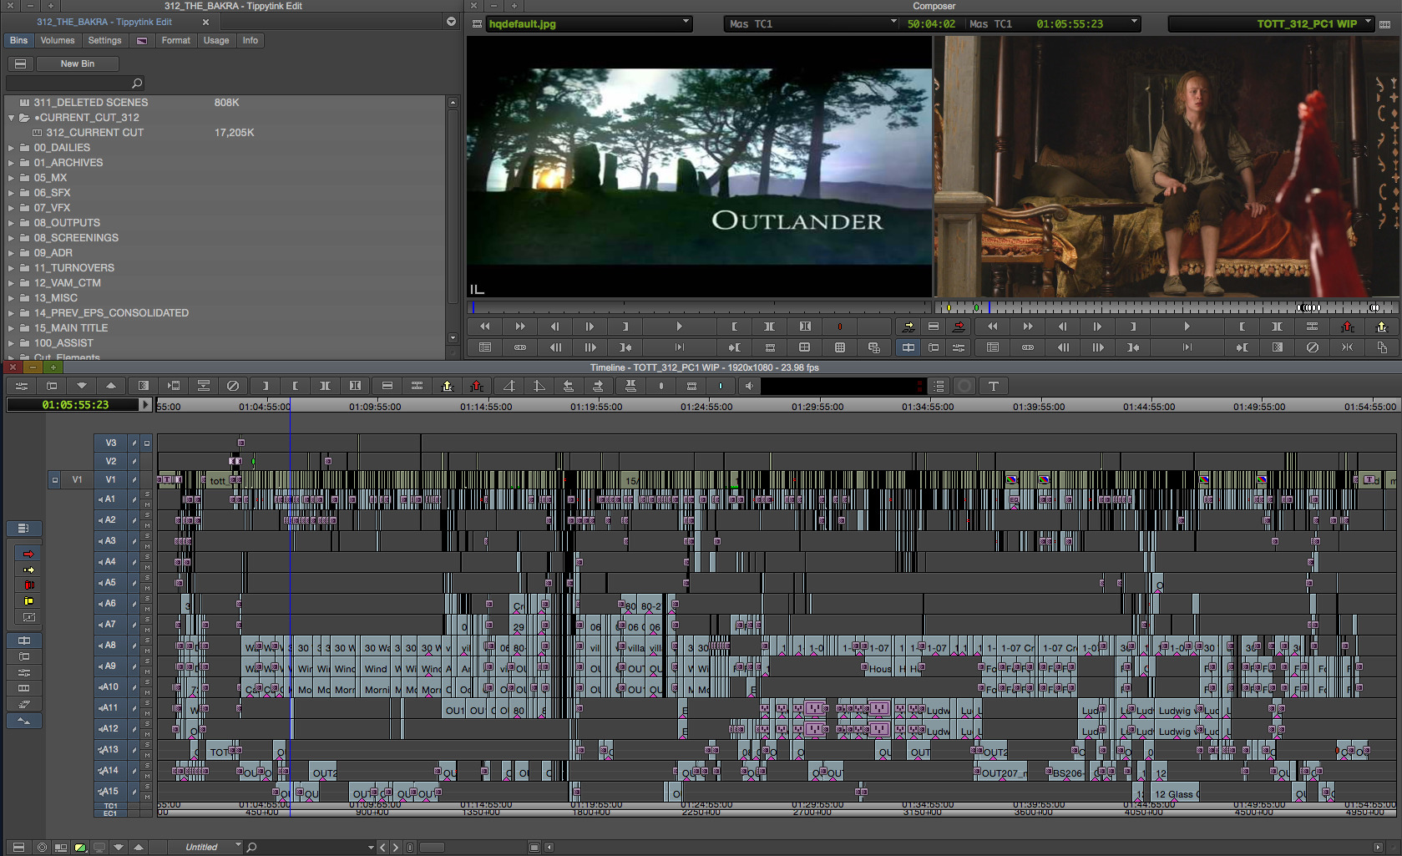1402x856 pixels.
Task: Enable the yellow Ripple Trim tool
Action: click(x=29, y=601)
